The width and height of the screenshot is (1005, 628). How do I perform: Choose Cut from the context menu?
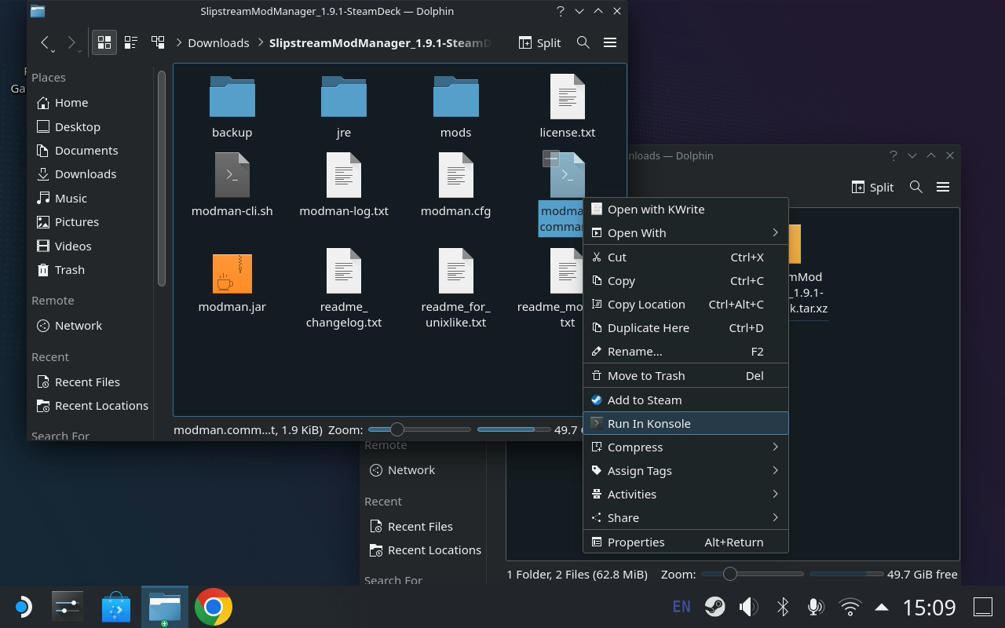coord(685,257)
